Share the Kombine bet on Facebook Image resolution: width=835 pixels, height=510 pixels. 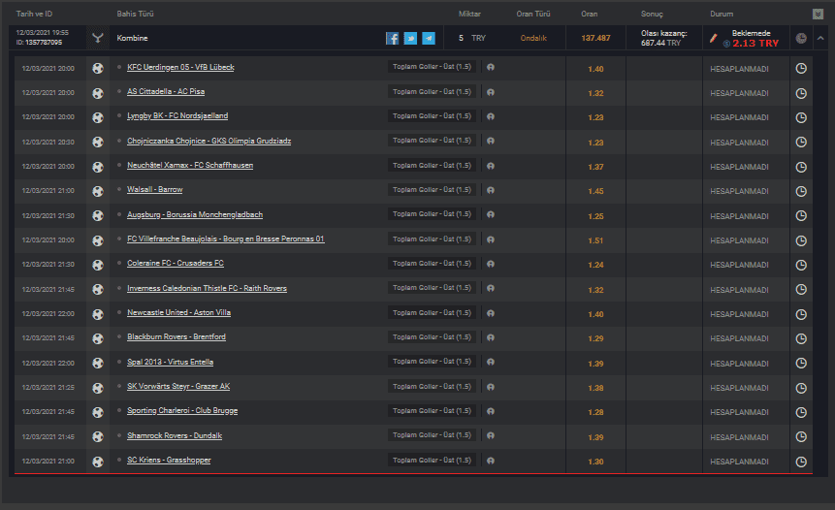point(393,39)
